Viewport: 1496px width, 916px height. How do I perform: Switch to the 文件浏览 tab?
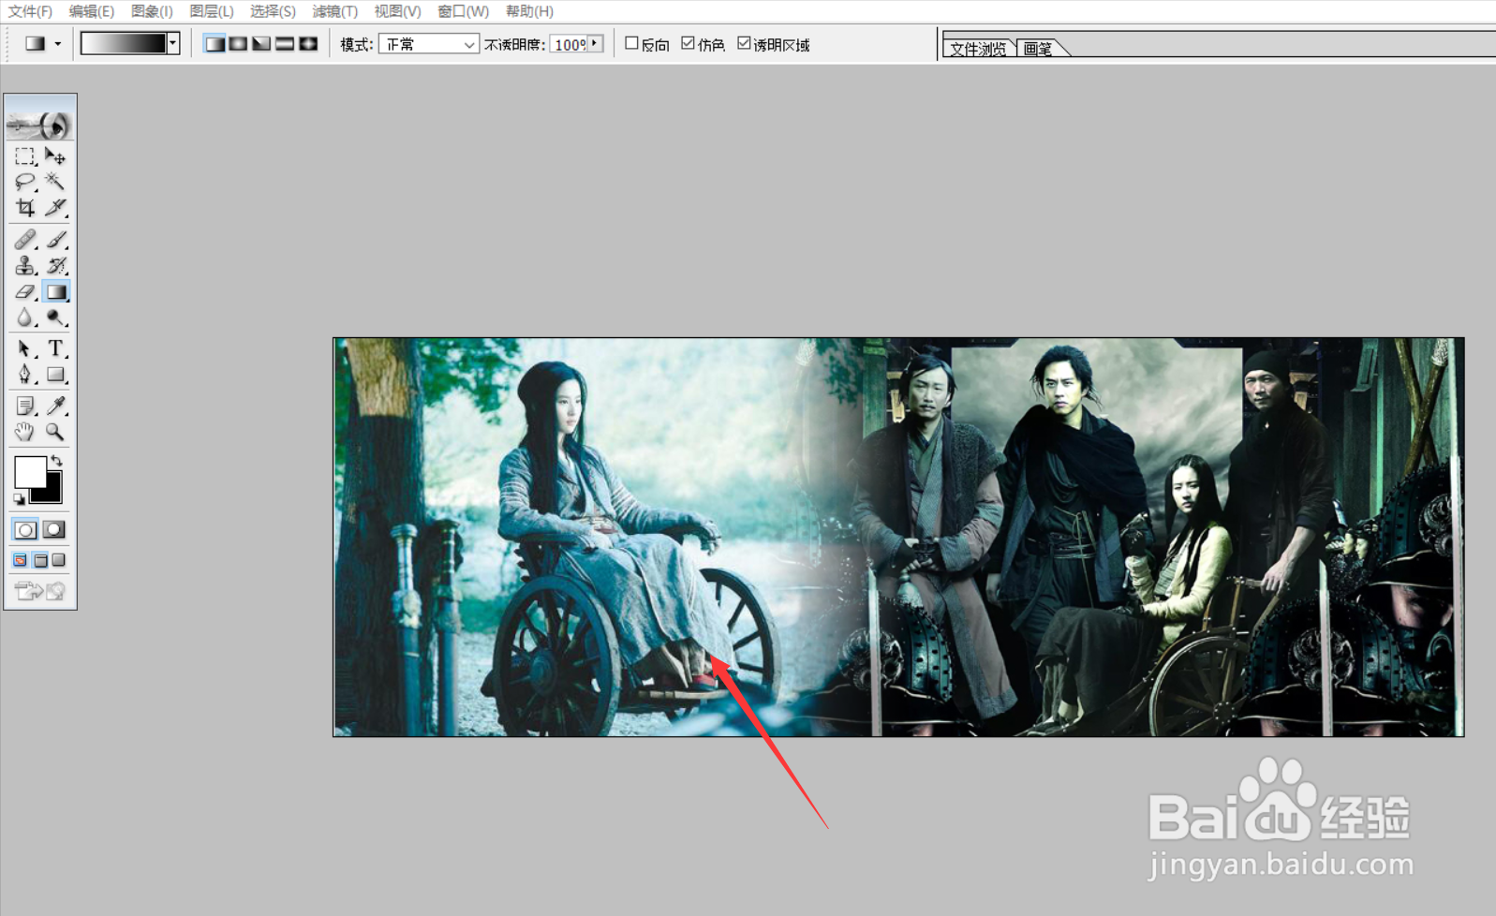coord(978,49)
